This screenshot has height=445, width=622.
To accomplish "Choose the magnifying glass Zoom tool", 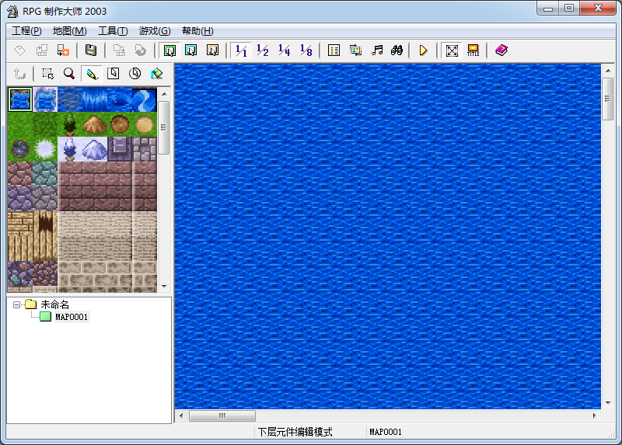I will point(69,74).
